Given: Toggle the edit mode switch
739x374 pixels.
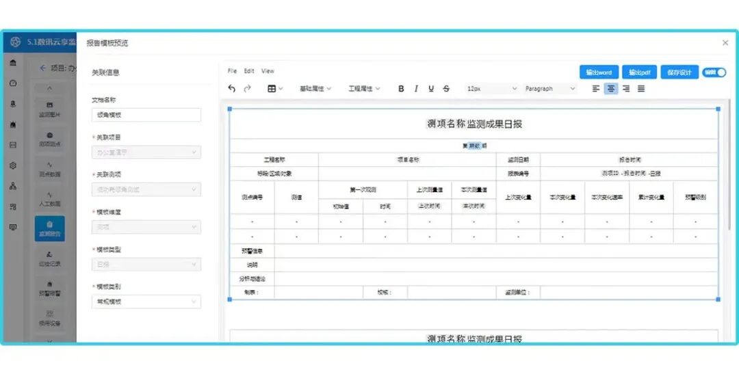Looking at the screenshot, I should (x=714, y=72).
